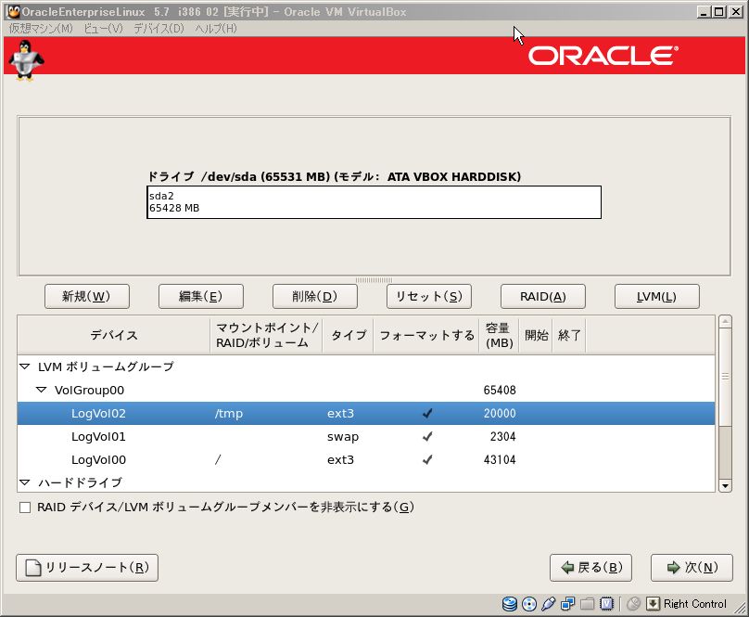Click the 20000 size value
Screen dimensions: 749x617
pos(500,413)
